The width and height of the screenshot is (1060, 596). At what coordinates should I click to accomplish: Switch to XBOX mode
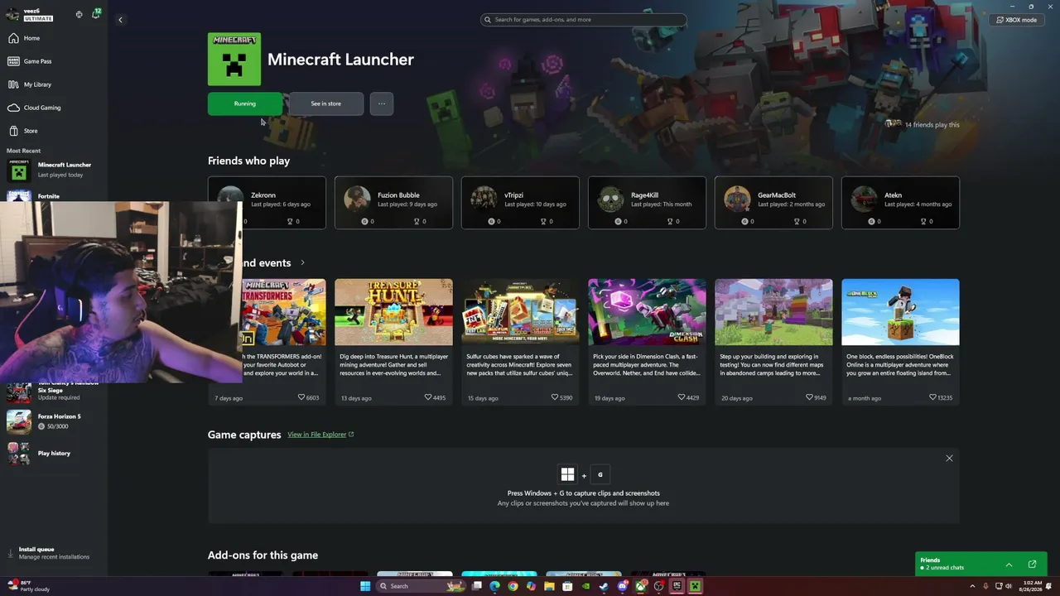tap(1016, 20)
